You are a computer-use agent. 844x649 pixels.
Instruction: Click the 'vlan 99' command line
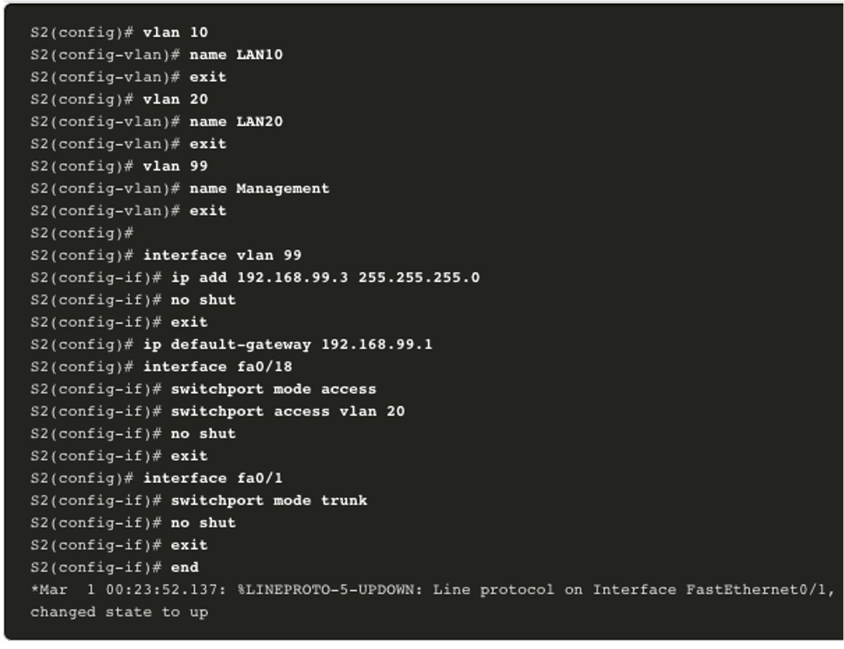(119, 166)
